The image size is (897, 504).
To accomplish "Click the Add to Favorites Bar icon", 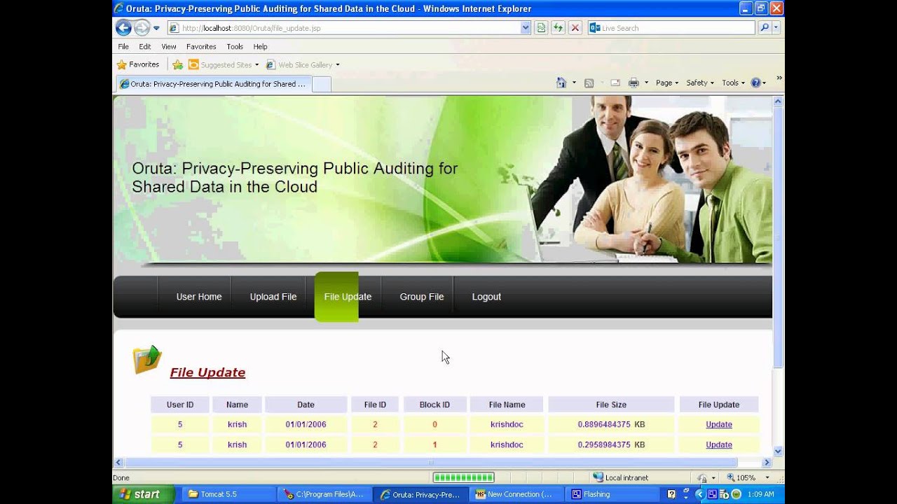I will point(177,64).
